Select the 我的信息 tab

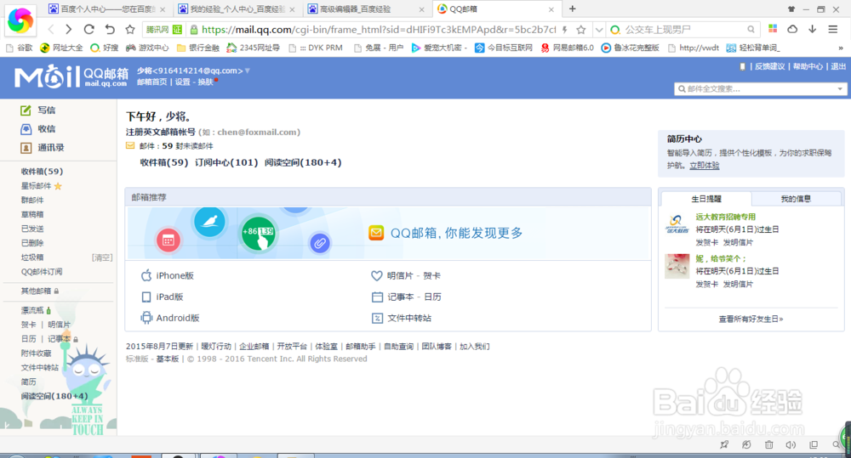click(796, 199)
